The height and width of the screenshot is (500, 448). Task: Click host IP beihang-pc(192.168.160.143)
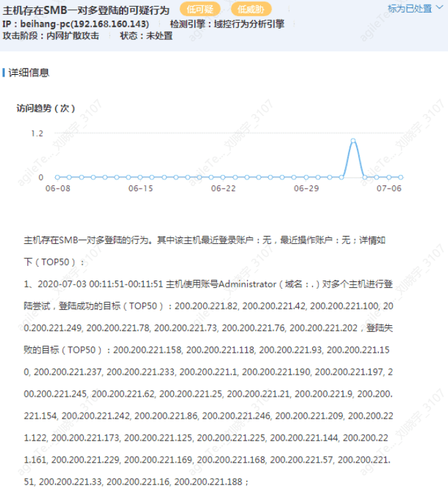85,24
